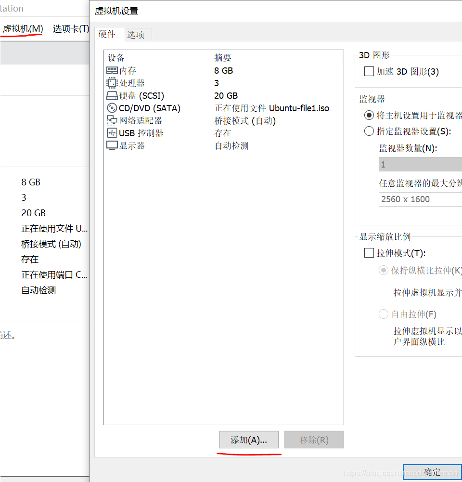This screenshot has width=462, height=482.
Task: Select the 处理器 row label
Action: 132,83
